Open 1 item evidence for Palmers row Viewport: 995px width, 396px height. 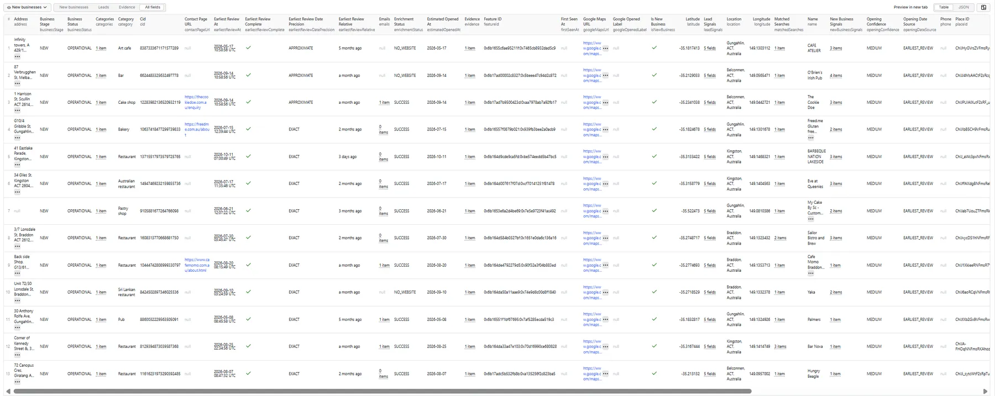[x=470, y=319]
